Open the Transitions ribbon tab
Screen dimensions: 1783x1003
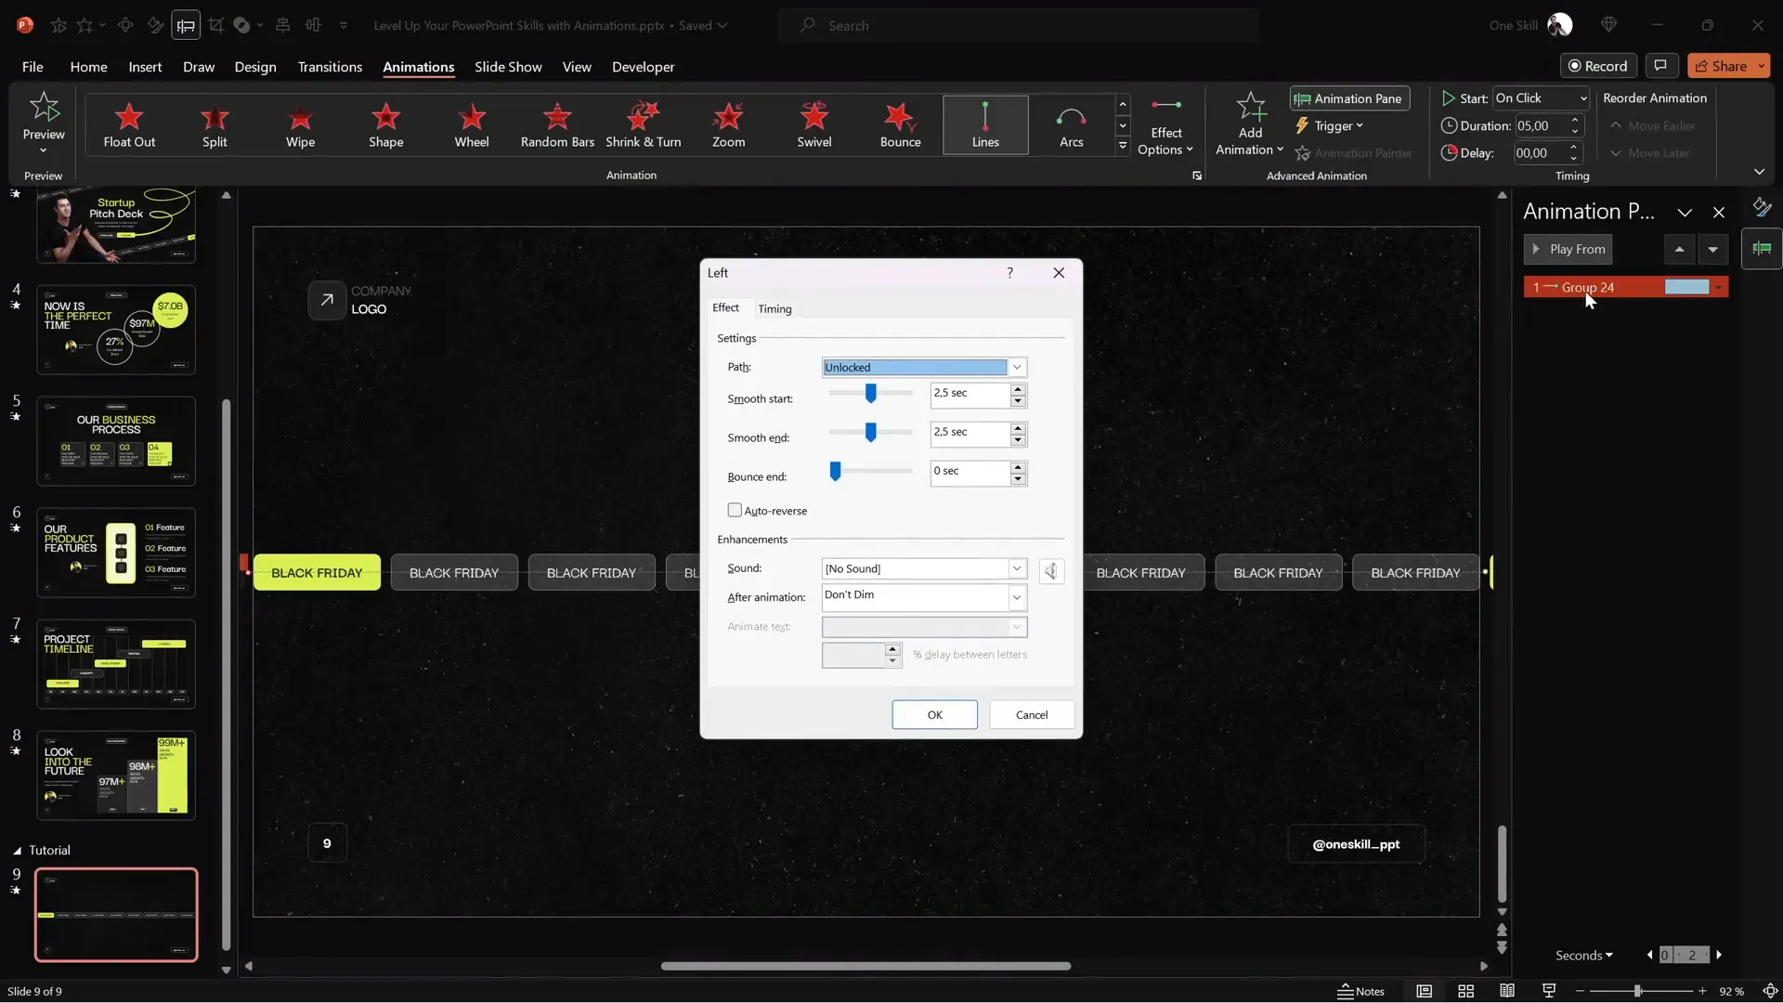(329, 67)
